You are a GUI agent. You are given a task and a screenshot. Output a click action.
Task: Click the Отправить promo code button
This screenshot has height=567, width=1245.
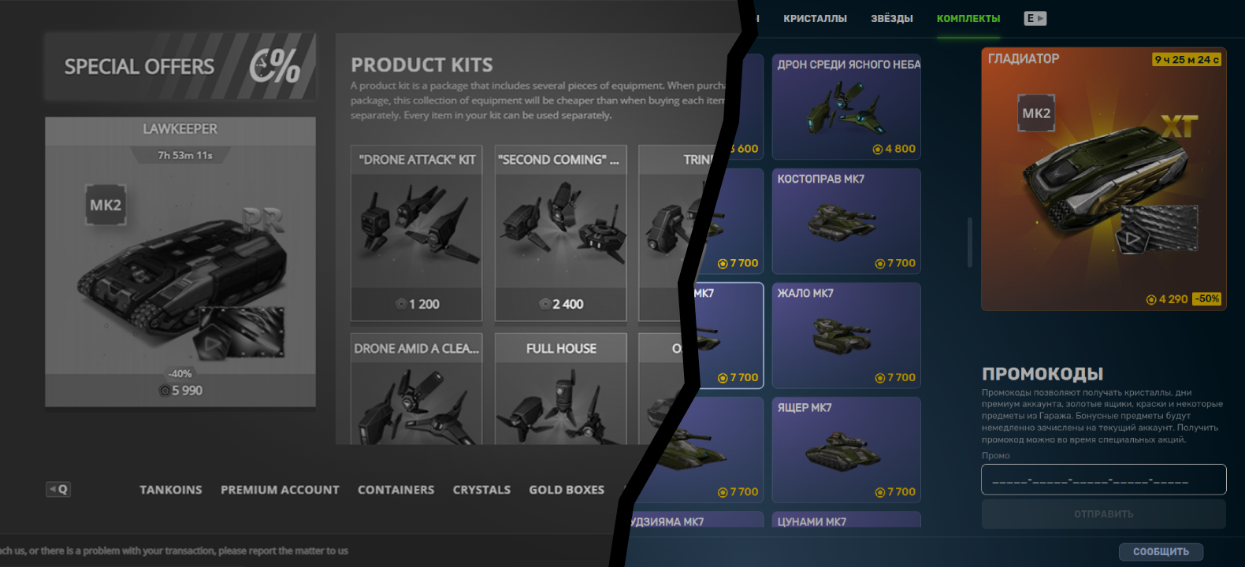1103,514
